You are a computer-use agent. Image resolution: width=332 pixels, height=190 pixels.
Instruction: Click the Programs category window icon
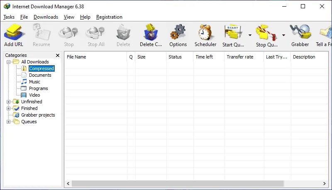coord(24,88)
